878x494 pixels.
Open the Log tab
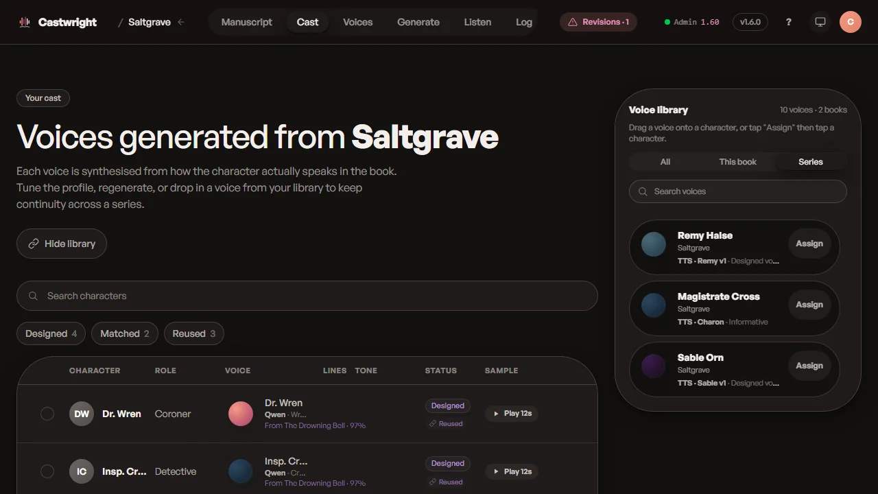pos(524,22)
